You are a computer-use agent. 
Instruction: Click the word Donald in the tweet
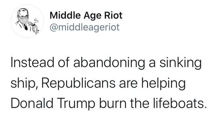(x=32, y=103)
